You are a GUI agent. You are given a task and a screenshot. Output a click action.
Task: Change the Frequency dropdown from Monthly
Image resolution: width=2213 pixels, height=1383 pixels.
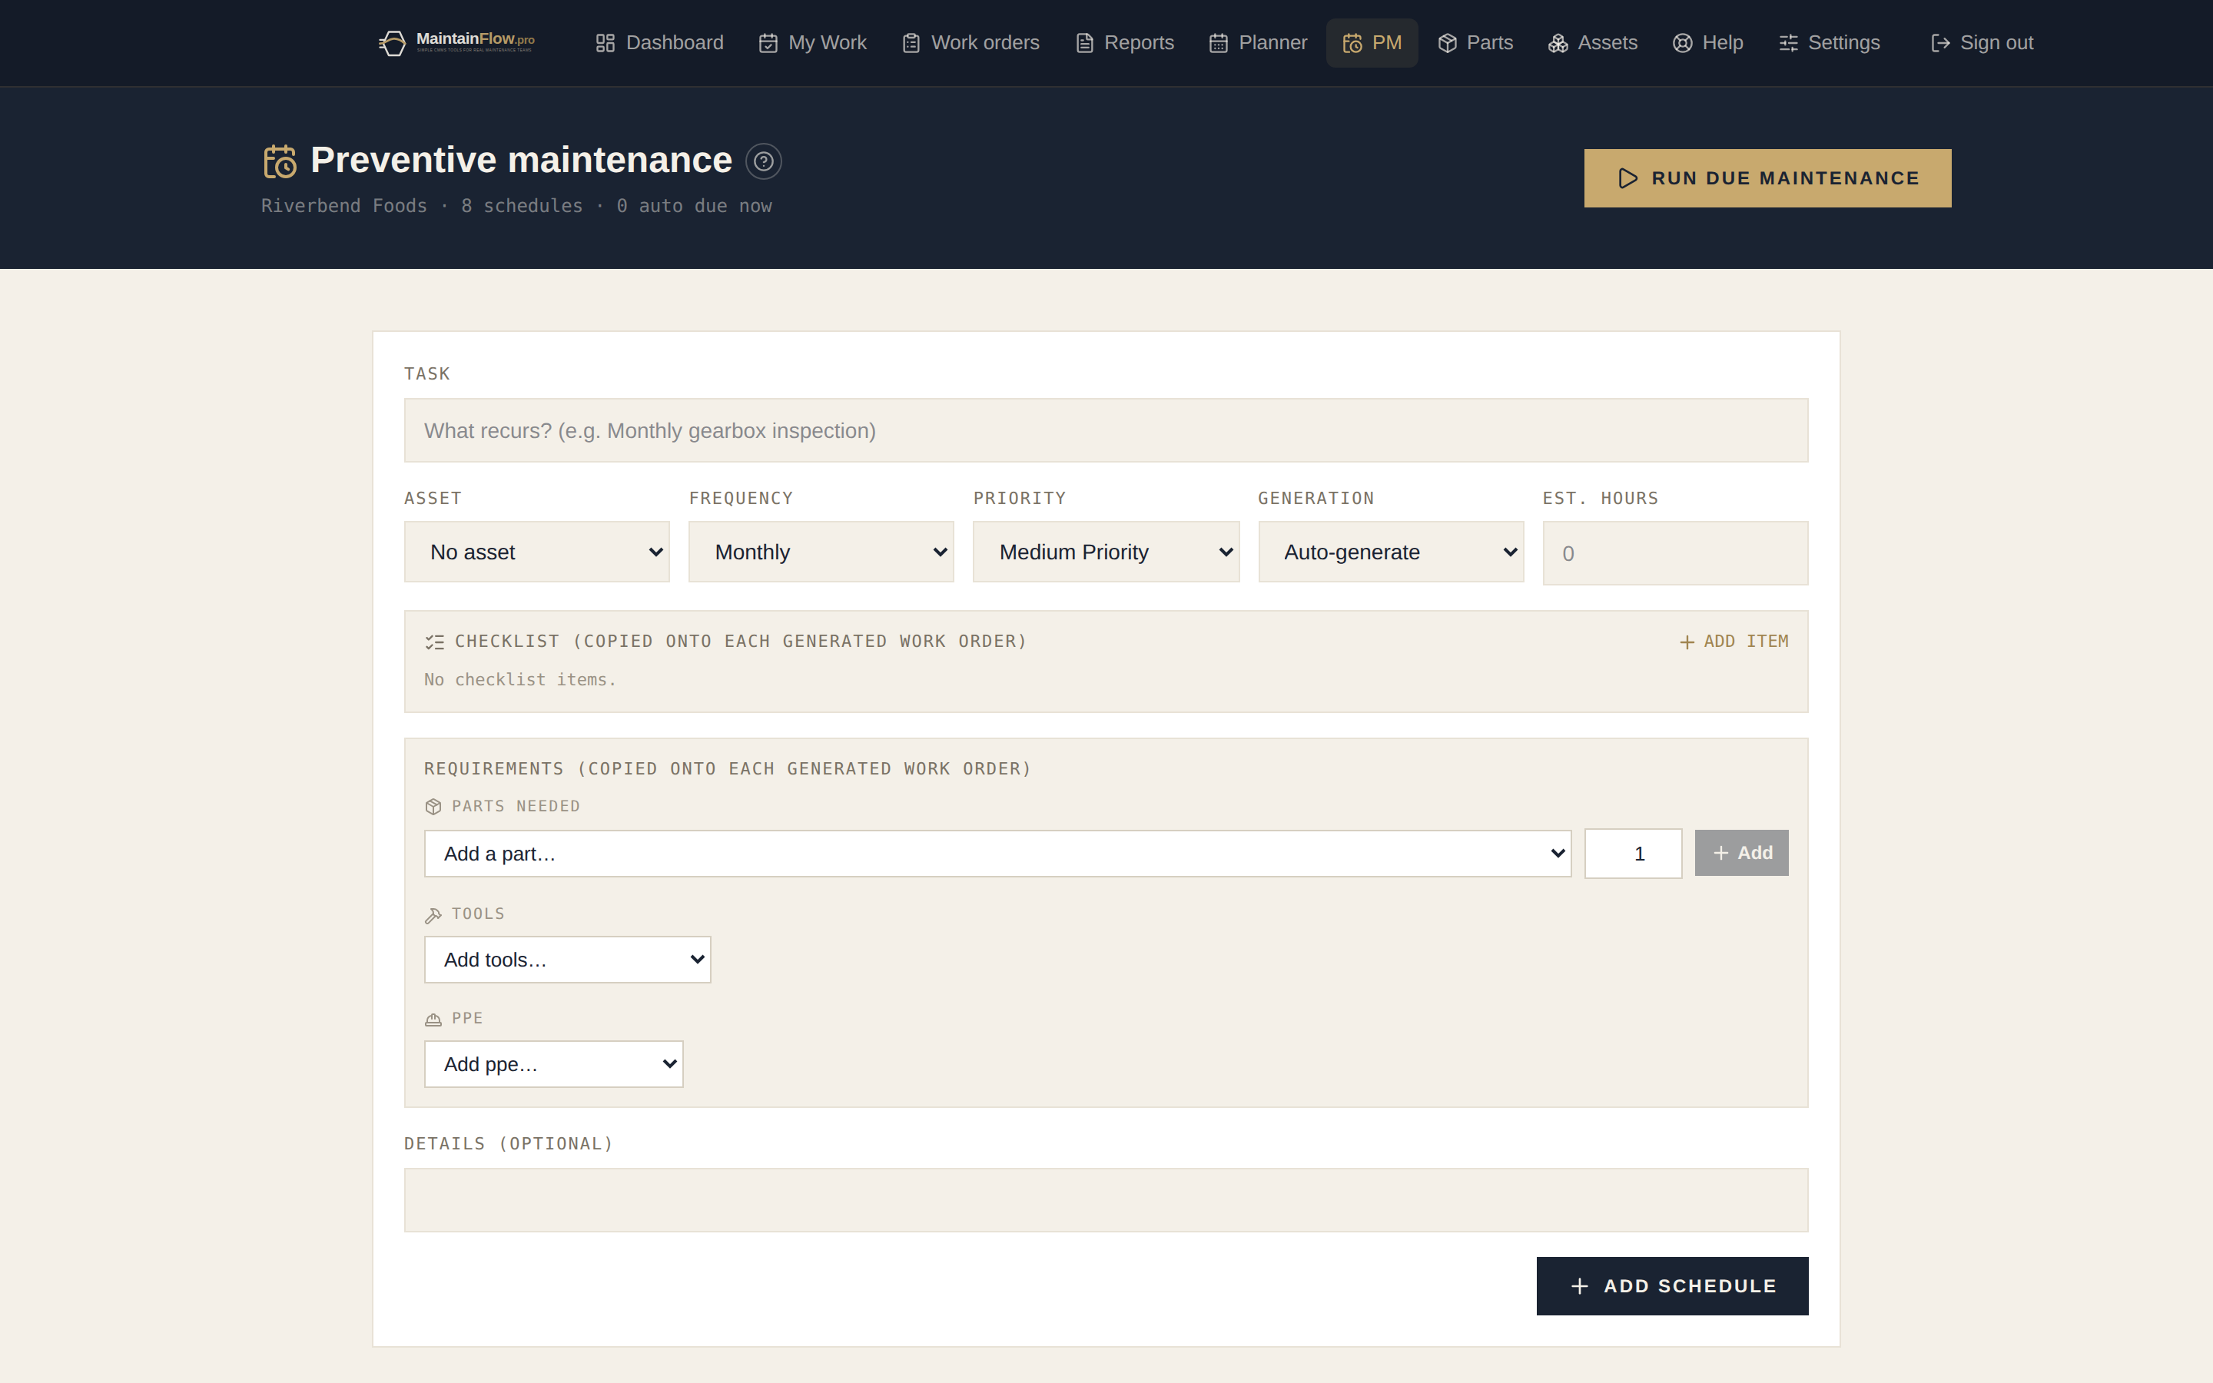821,552
